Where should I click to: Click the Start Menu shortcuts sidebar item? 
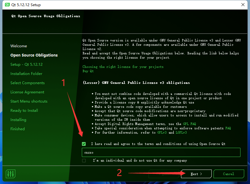[x=29, y=101]
